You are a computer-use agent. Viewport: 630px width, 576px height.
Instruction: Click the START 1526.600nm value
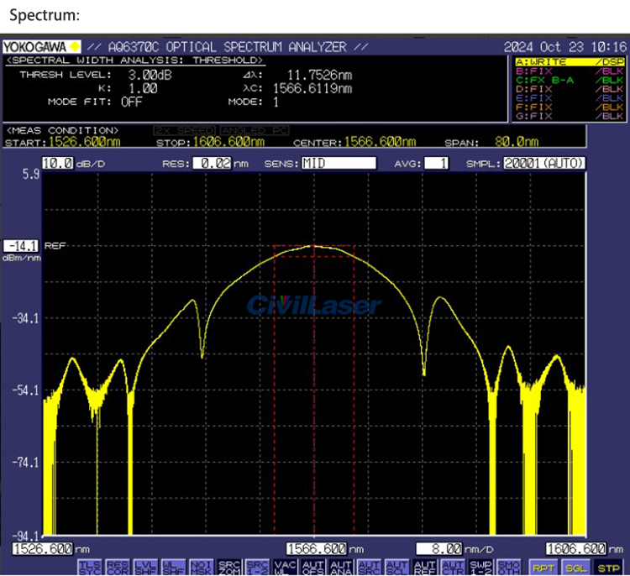tap(84, 142)
